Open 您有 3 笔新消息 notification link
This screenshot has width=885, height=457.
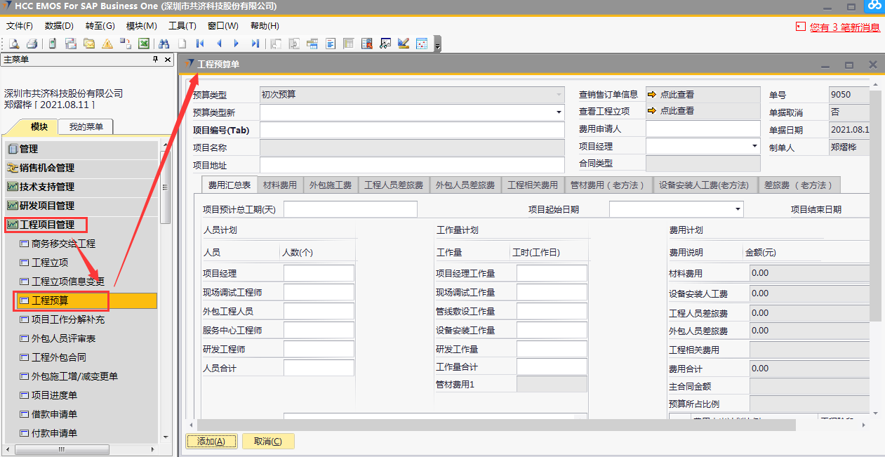tap(844, 27)
